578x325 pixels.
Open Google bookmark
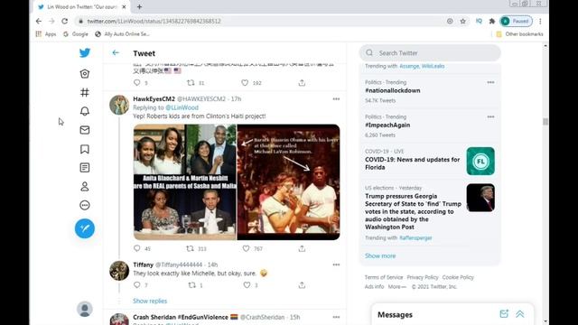pos(76,34)
